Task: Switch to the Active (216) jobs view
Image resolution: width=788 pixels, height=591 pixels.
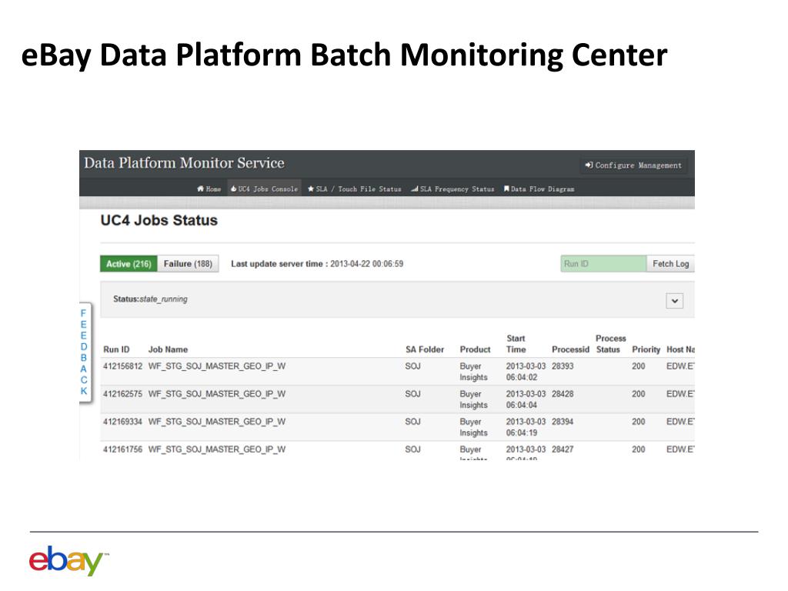Action: pos(129,264)
